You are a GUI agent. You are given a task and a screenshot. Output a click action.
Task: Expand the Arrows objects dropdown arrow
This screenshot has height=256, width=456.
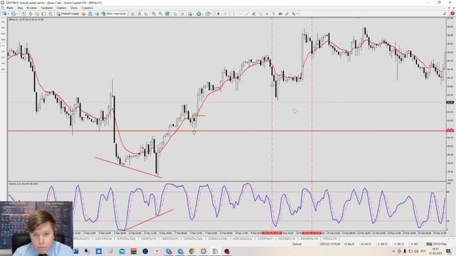click(x=297, y=14)
